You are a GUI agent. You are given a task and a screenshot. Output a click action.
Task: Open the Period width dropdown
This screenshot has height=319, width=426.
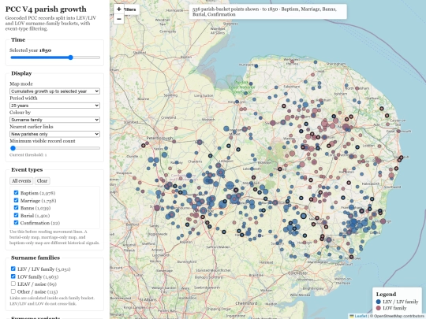[54, 106]
